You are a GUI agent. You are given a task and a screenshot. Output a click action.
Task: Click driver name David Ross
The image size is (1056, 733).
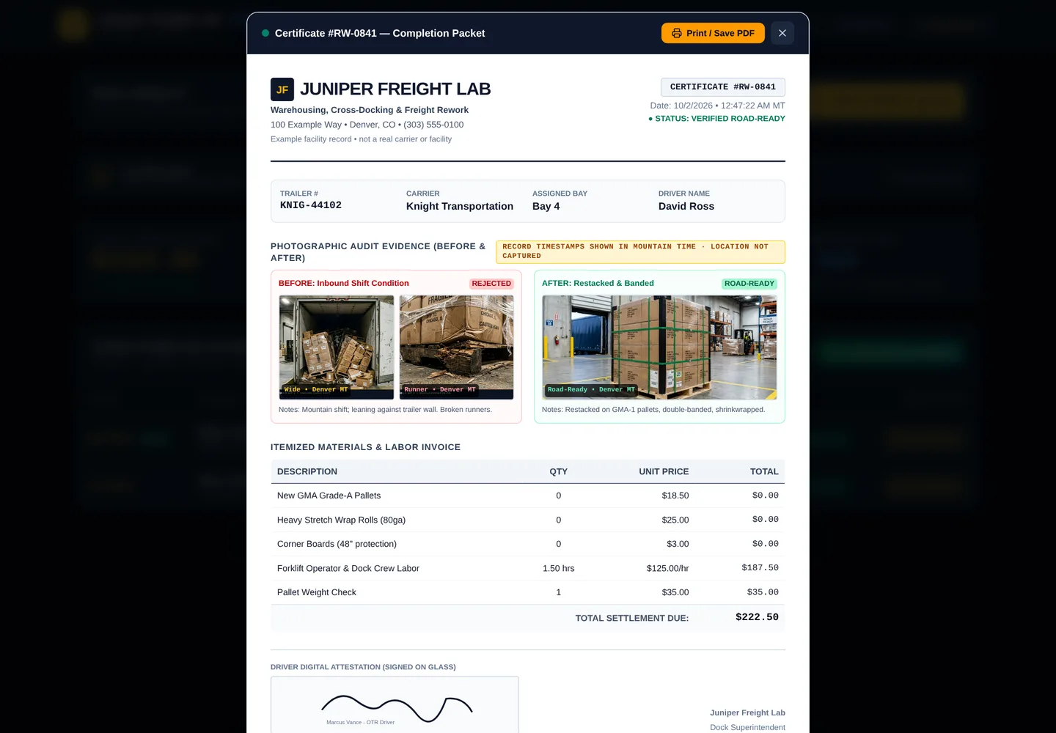coord(686,207)
